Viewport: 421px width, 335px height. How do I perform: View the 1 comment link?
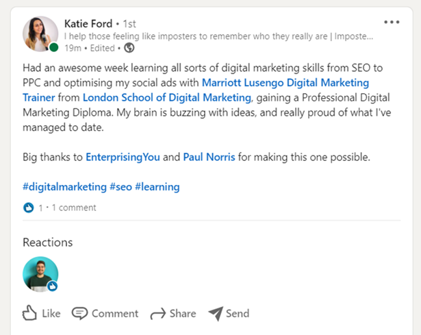pyautogui.click(x=74, y=208)
